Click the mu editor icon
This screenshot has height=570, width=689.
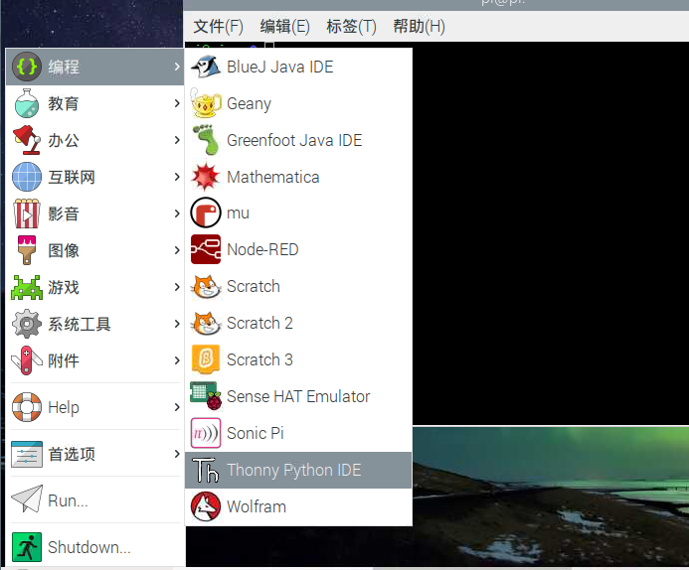pyautogui.click(x=206, y=213)
